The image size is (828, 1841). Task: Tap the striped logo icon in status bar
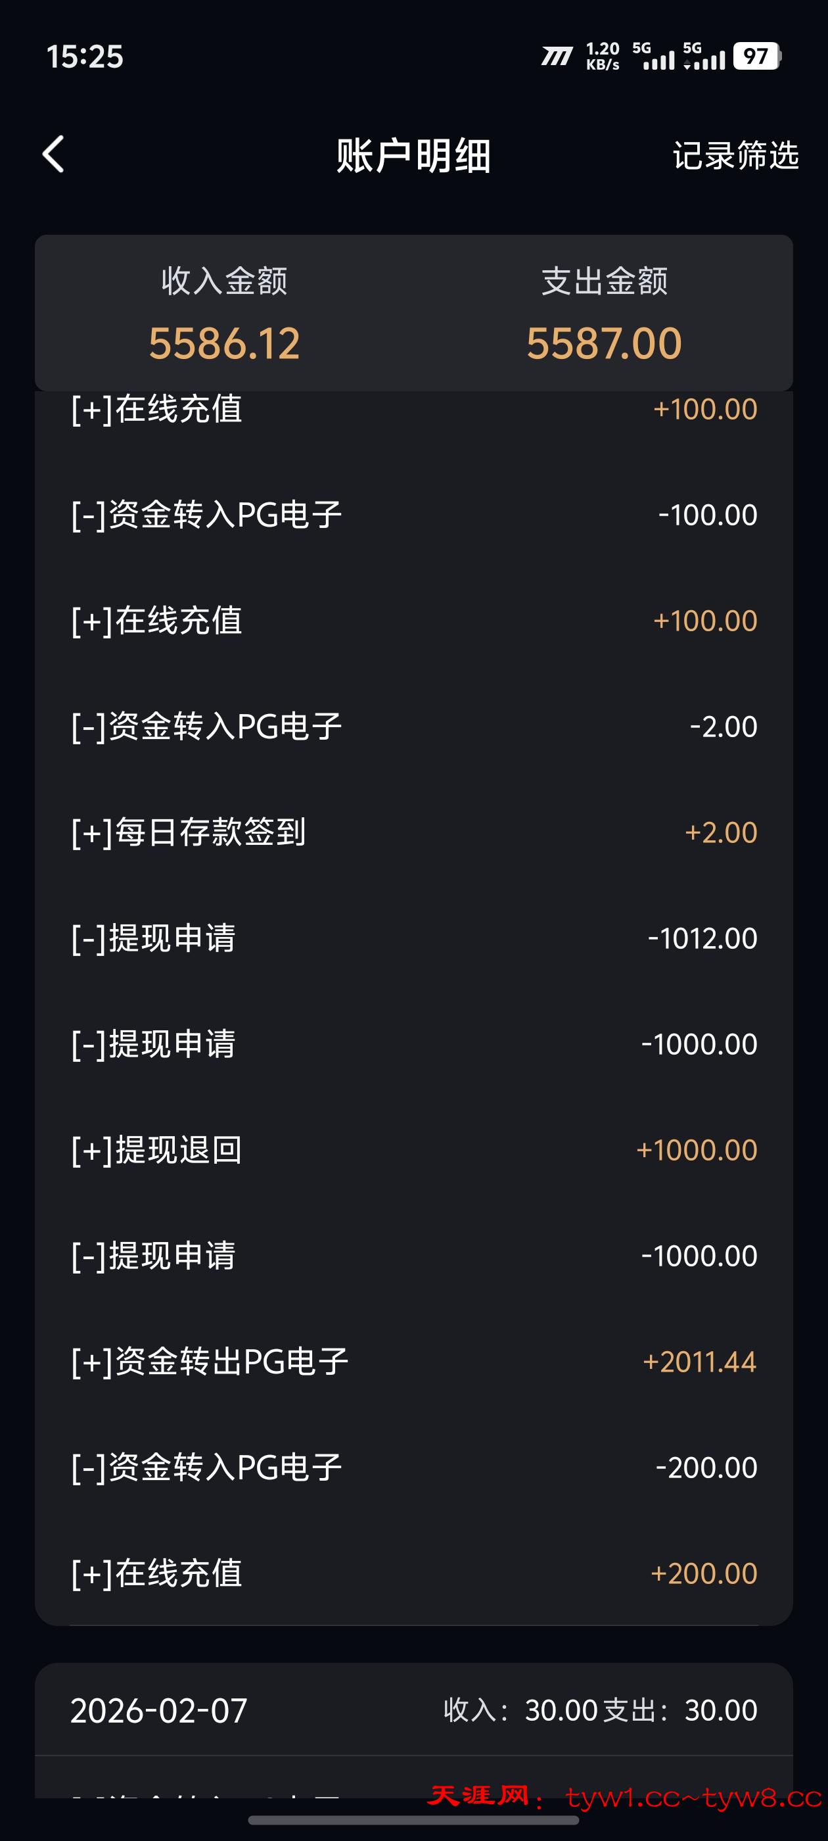click(x=557, y=57)
